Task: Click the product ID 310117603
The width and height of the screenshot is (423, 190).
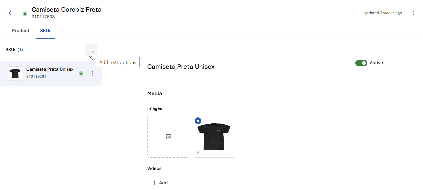Action: tap(43, 17)
